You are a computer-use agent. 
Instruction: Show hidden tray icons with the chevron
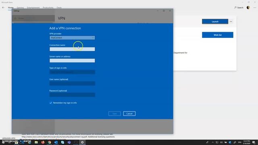(212, 142)
